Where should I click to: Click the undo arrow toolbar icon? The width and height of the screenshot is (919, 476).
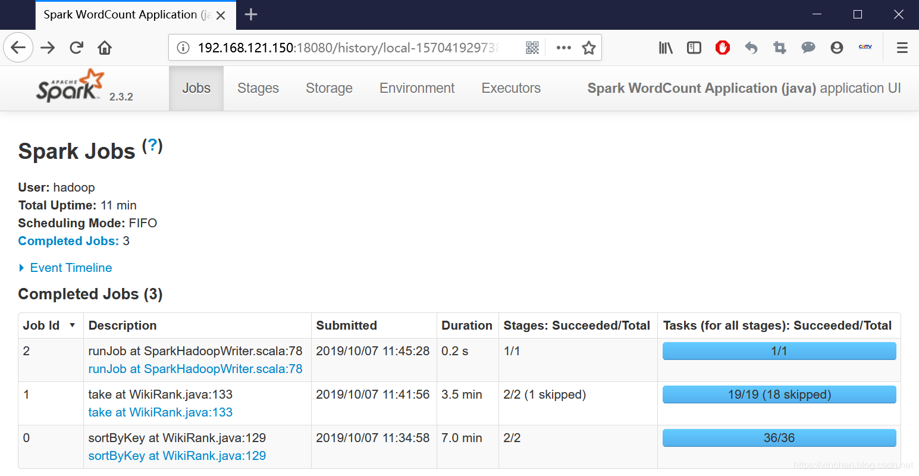[x=751, y=48]
